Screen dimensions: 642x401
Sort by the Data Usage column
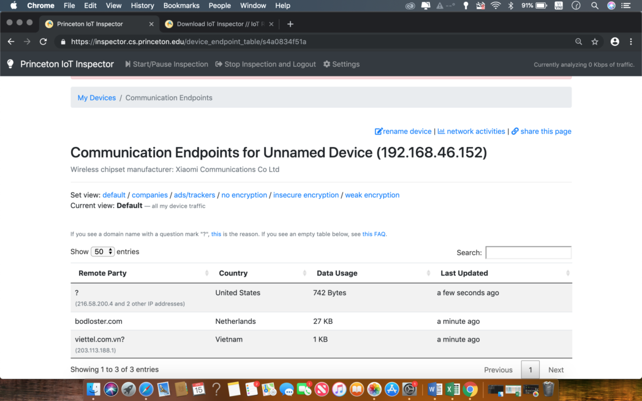(x=371, y=273)
